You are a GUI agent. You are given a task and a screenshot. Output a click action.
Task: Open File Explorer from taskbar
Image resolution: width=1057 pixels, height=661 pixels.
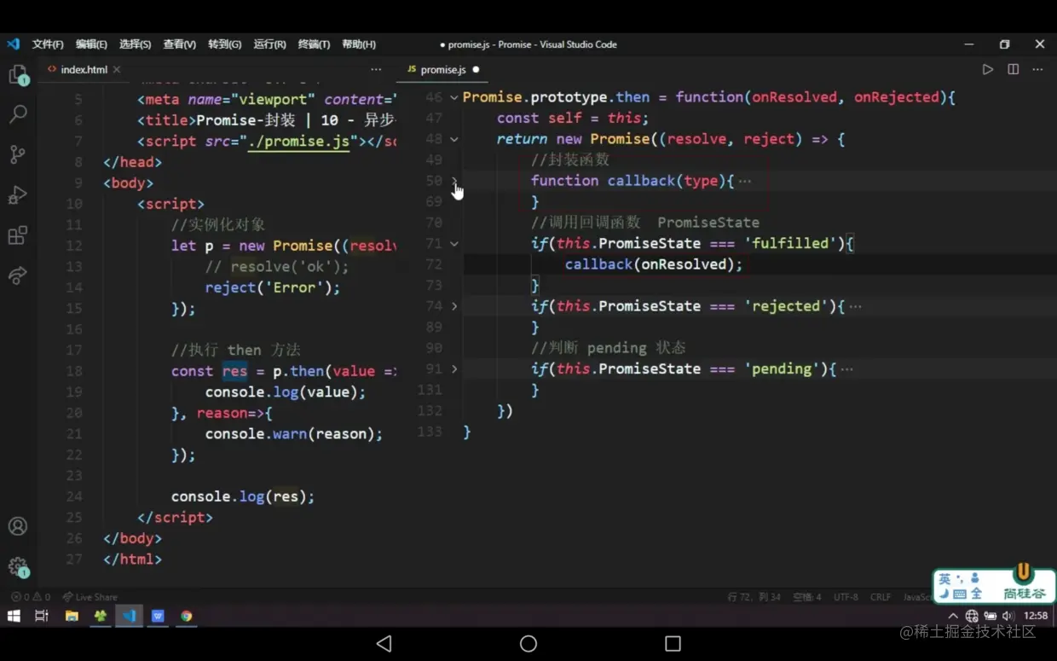72,616
